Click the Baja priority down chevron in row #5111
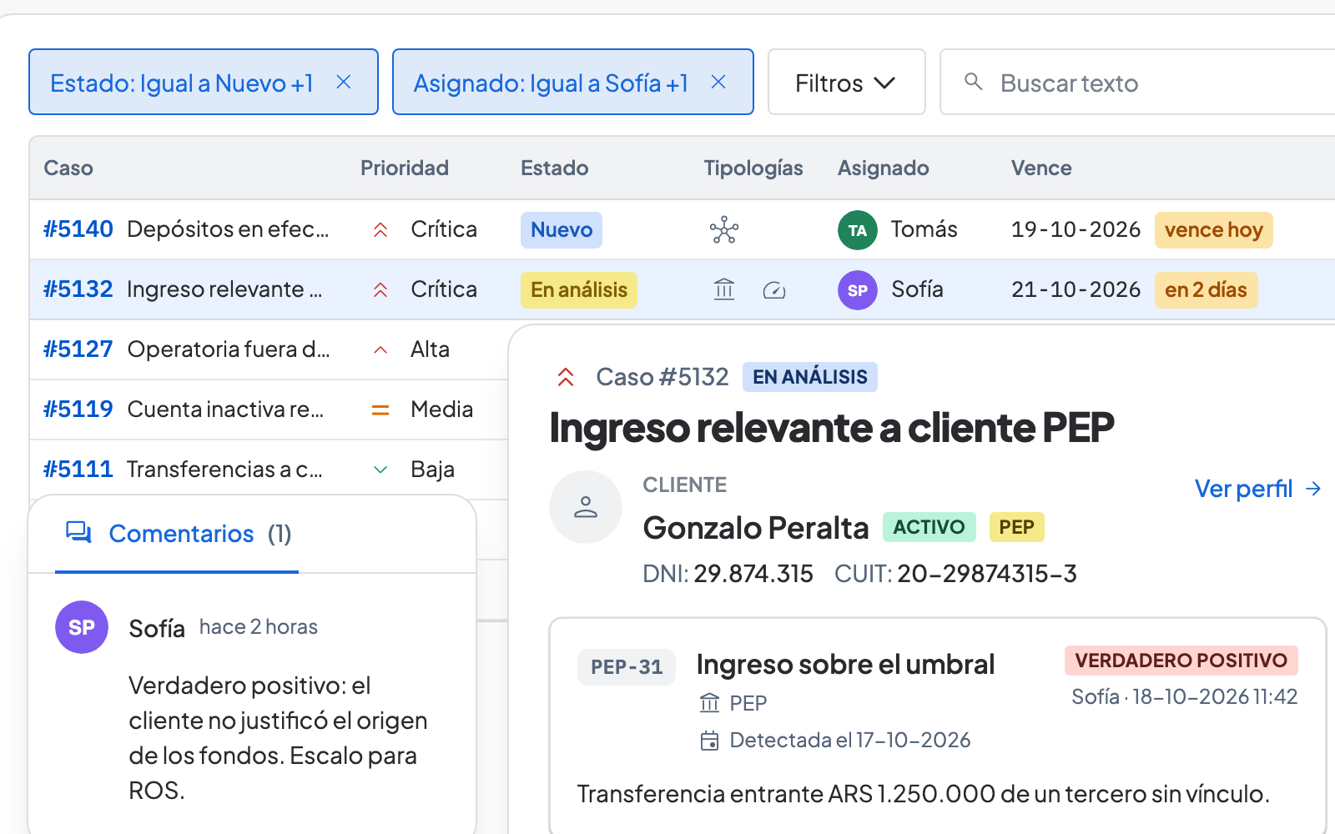This screenshot has height=834, width=1335. (380, 470)
